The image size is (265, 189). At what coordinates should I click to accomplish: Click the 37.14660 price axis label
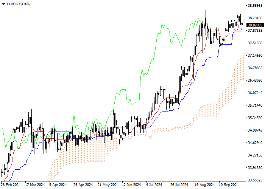coord(255,56)
